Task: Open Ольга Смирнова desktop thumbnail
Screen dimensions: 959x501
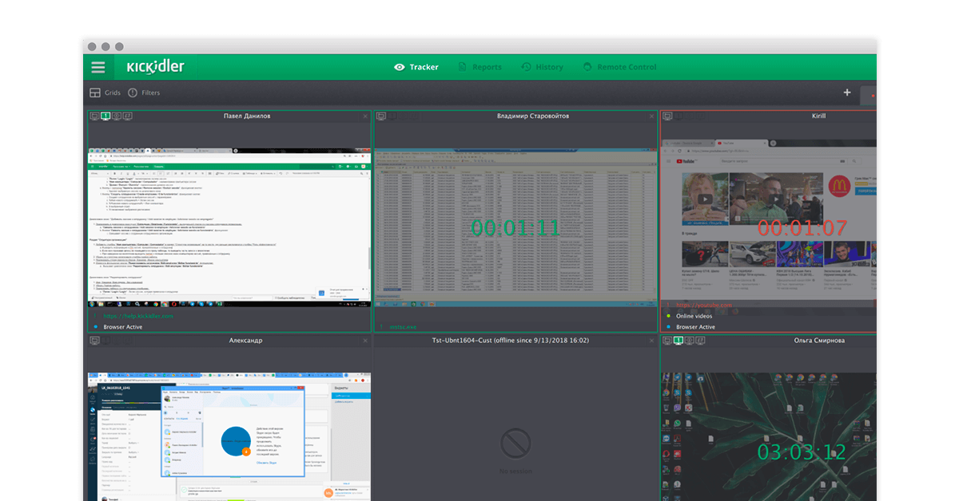Action: click(769, 437)
